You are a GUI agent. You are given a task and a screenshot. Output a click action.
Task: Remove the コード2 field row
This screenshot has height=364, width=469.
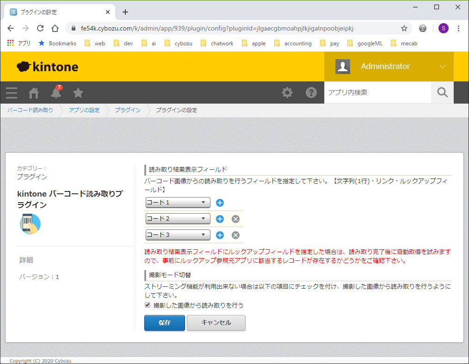pos(236,219)
